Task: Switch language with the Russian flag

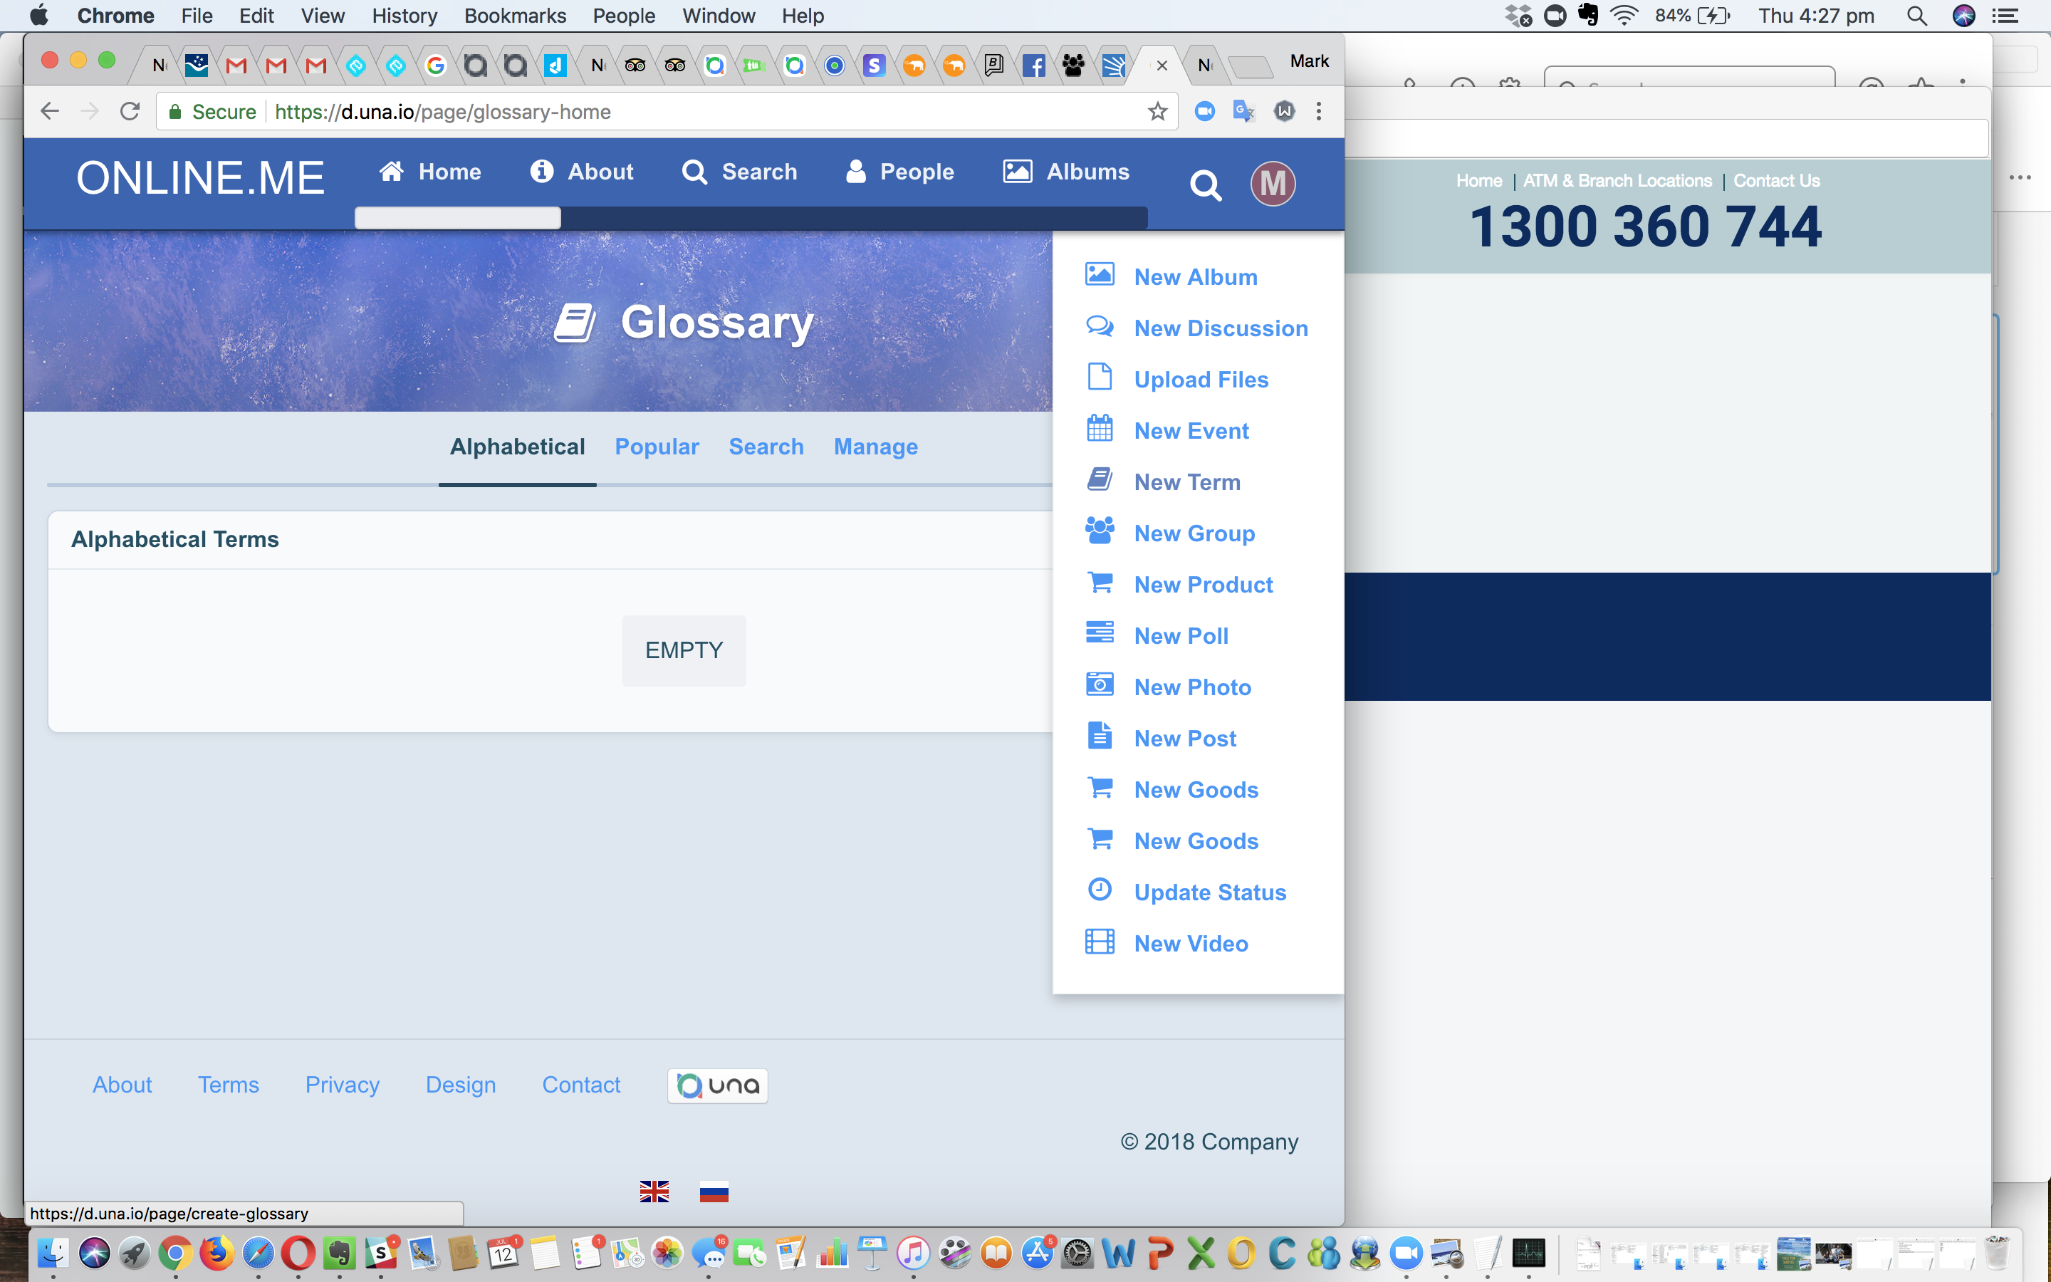Action: 714,1192
